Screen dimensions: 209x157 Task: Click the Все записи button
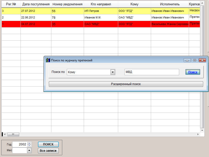(x=48, y=151)
